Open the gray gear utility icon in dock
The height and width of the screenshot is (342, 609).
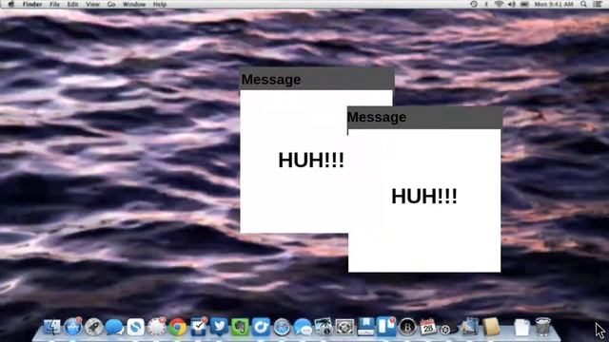click(344, 327)
